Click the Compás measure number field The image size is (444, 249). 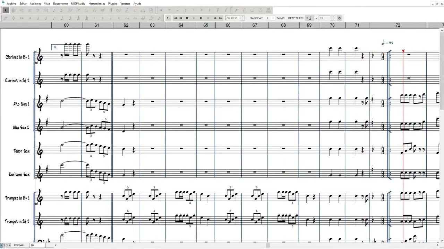pos(37,245)
